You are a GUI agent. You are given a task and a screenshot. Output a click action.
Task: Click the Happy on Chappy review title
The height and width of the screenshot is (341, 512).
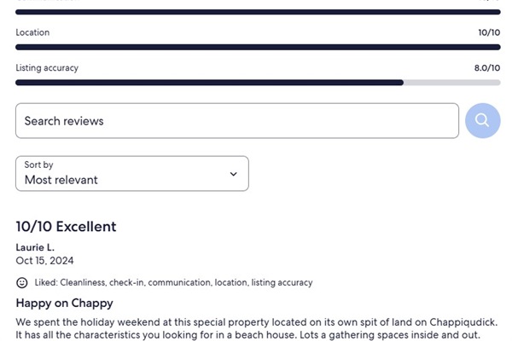click(64, 303)
